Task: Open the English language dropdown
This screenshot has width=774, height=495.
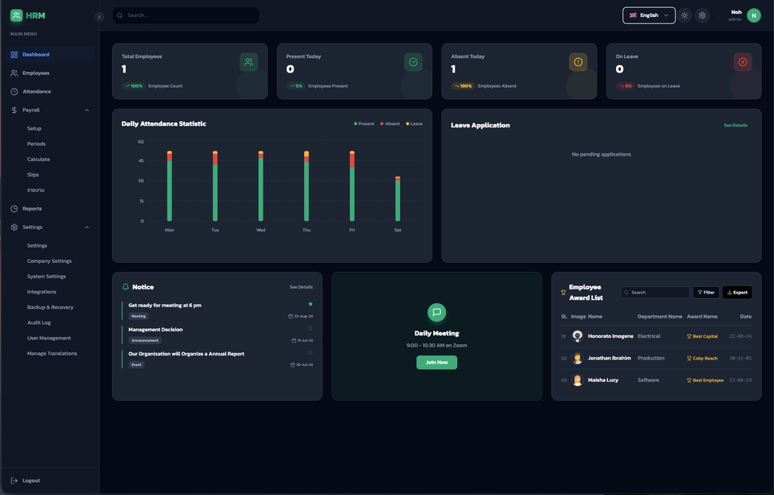Action: (x=648, y=15)
